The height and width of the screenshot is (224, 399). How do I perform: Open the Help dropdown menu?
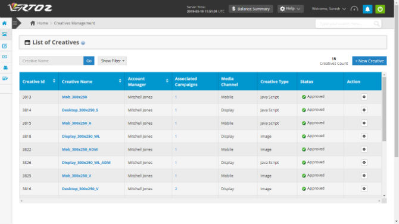291,9
